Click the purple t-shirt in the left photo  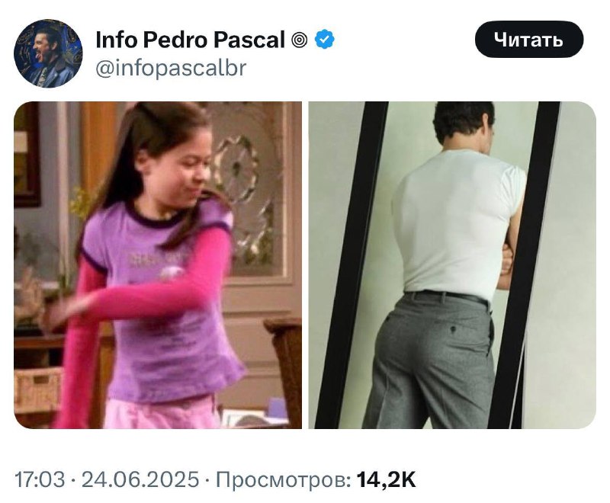point(163,311)
